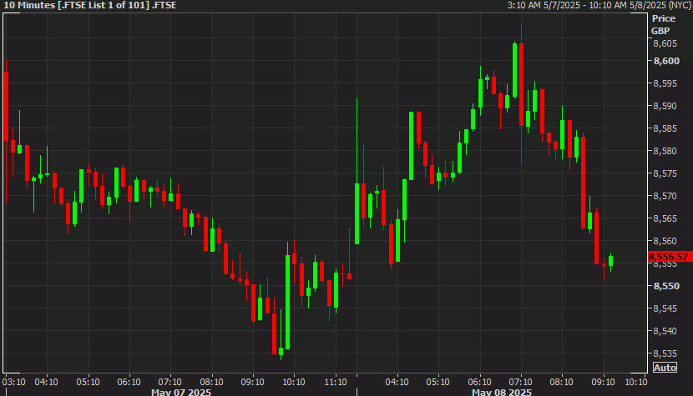
Task: Click the 8,605 price axis label
Action: pyautogui.click(x=665, y=43)
